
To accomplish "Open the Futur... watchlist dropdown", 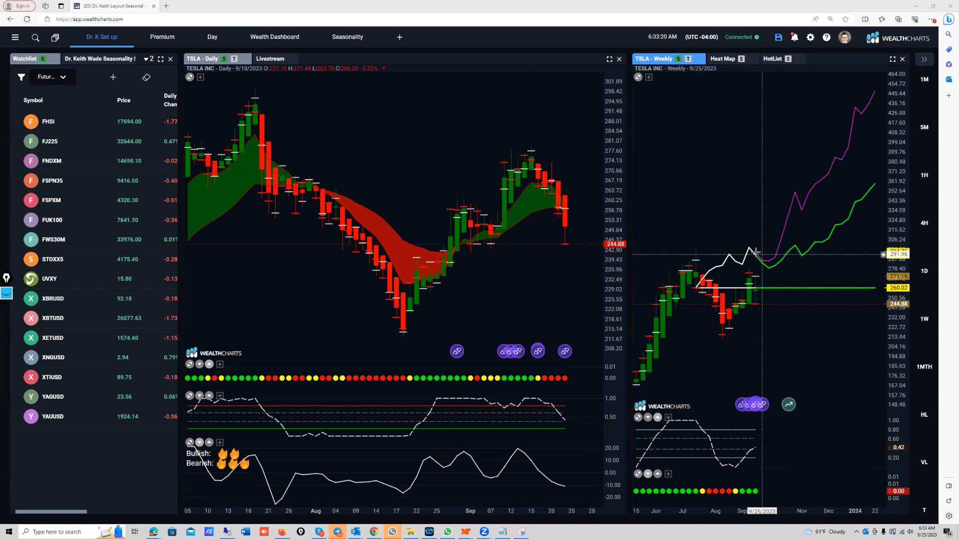I will click(52, 77).
